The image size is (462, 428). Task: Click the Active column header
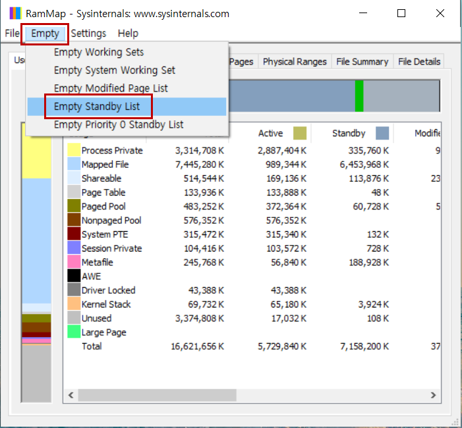click(270, 133)
